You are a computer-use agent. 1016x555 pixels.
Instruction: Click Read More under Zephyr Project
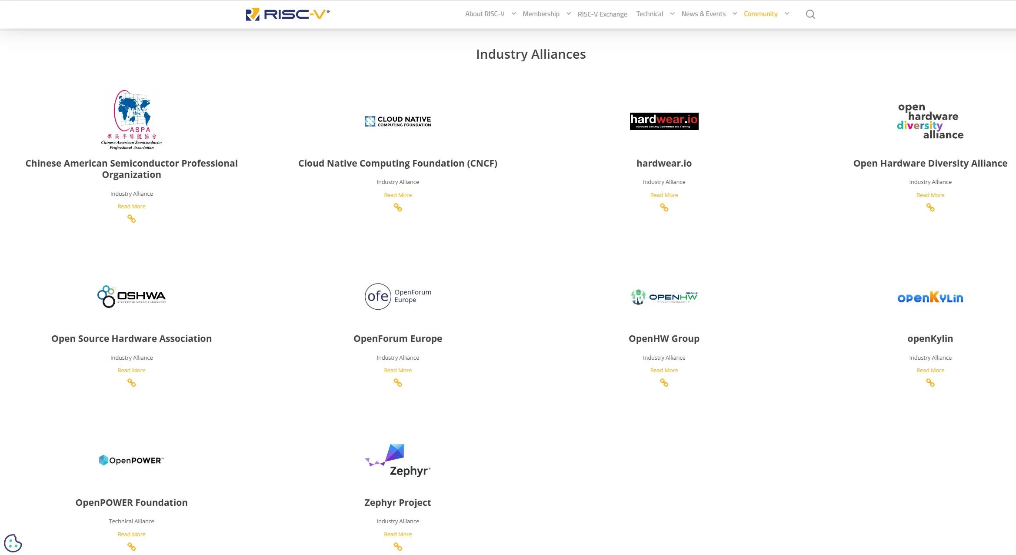click(x=398, y=534)
